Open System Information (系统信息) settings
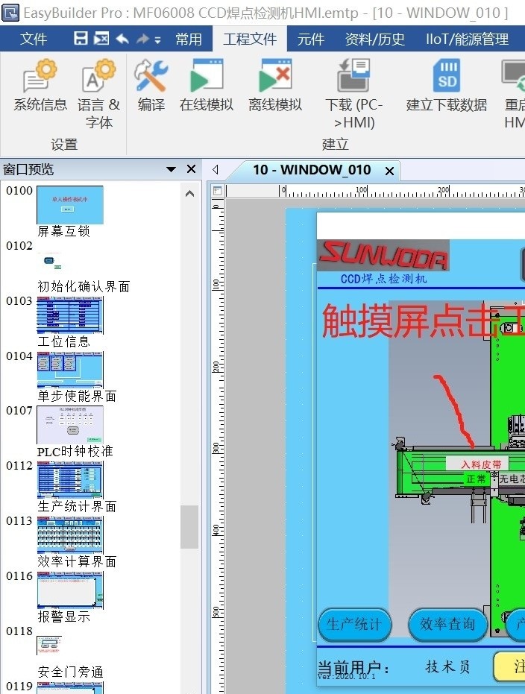This screenshot has width=525, height=694. pyautogui.click(x=40, y=86)
